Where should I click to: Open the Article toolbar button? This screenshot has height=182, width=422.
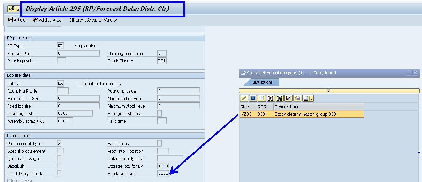point(17,20)
